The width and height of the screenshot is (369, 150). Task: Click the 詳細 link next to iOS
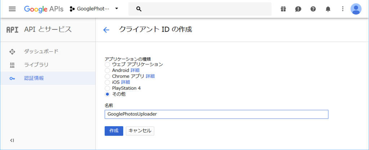point(125,82)
